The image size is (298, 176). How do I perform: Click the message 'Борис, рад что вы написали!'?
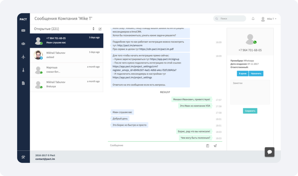[x=194, y=131]
